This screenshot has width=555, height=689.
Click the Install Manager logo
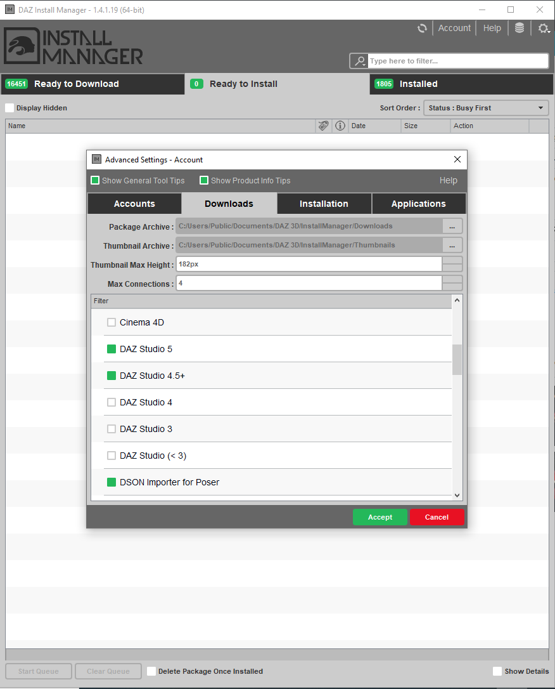point(73,46)
